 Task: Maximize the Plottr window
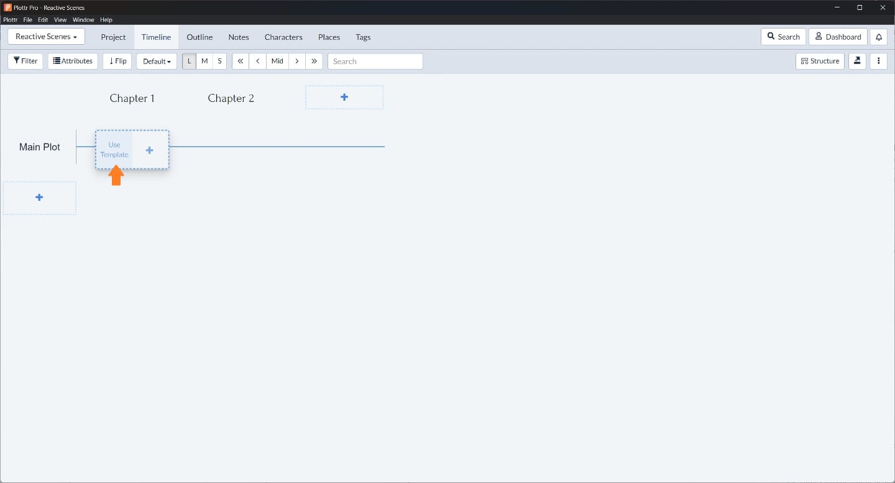click(x=860, y=7)
